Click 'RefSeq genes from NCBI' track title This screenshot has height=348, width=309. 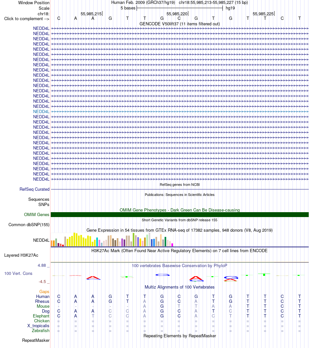(x=180, y=185)
